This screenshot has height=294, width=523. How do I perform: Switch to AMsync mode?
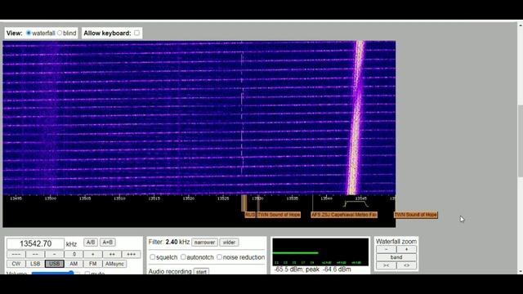114,264
